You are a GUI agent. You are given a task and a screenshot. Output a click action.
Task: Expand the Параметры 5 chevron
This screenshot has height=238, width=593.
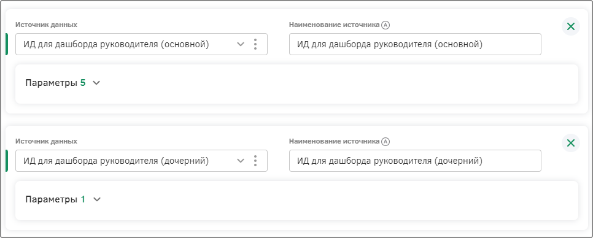[96, 83]
